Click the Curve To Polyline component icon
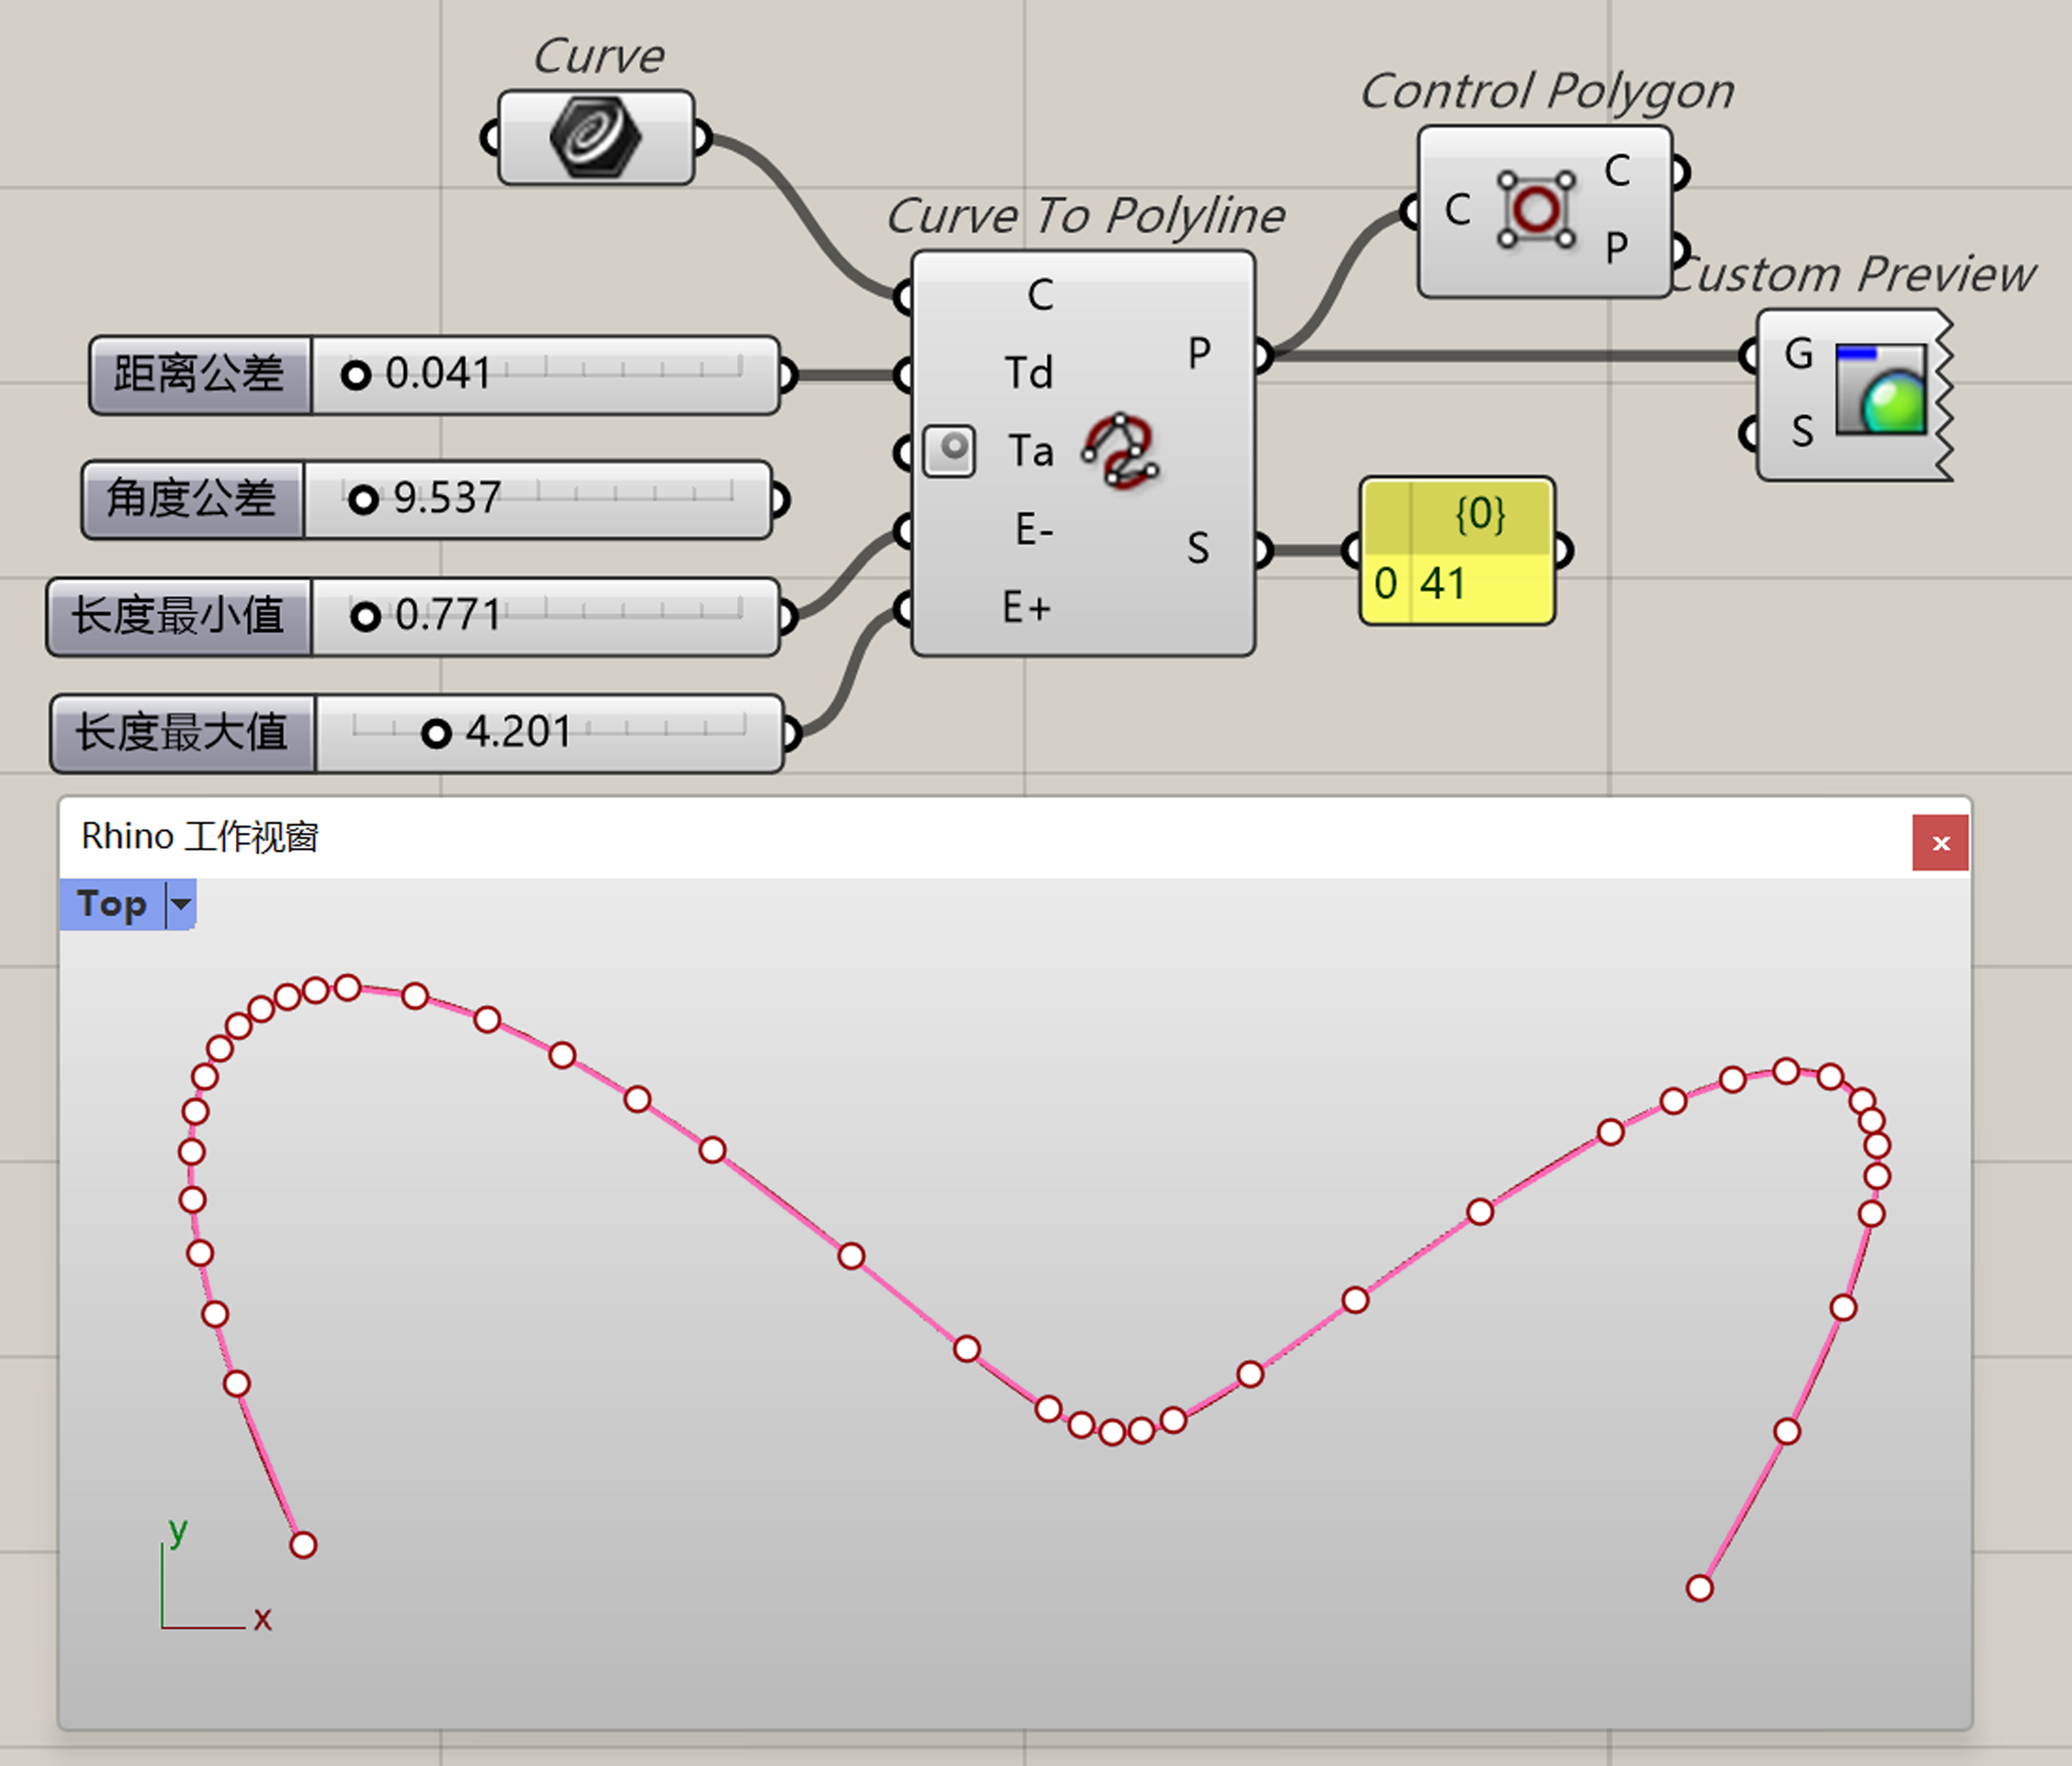This screenshot has width=2072, height=1766. click(x=1121, y=452)
